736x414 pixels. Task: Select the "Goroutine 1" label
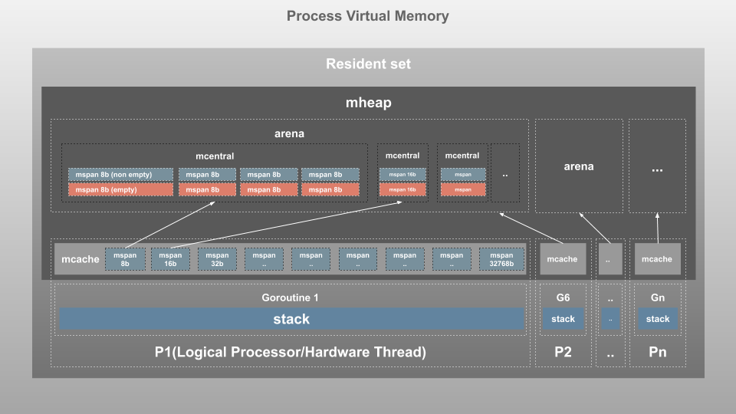290,297
